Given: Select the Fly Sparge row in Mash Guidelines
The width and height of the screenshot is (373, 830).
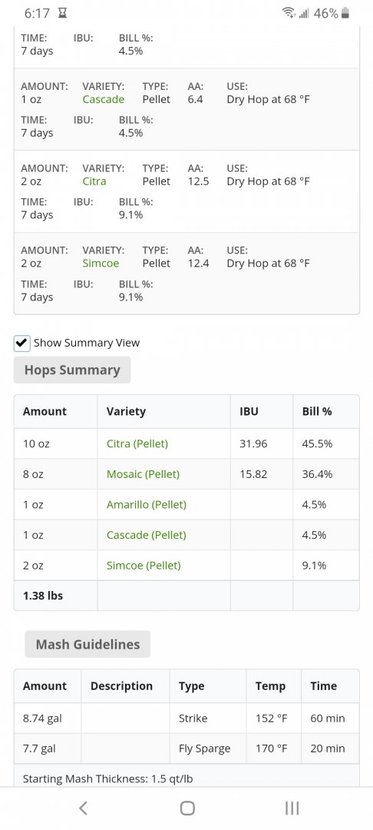Looking at the screenshot, I should pyautogui.click(x=186, y=749).
